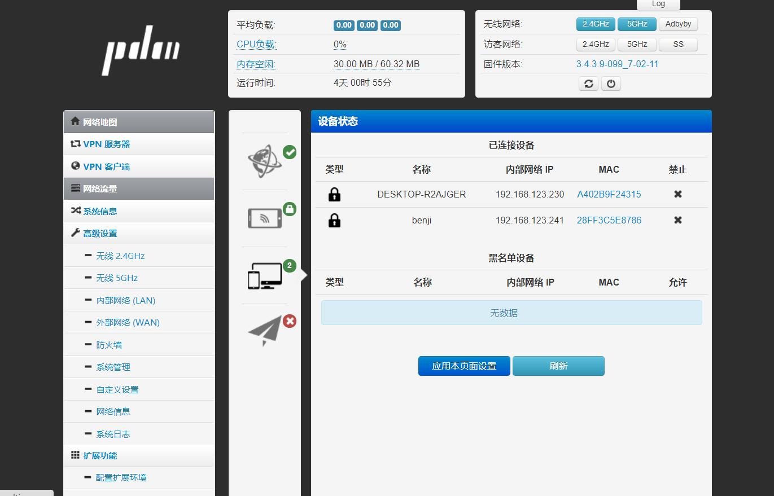Open 网络地图 in the sidebar

click(x=139, y=122)
